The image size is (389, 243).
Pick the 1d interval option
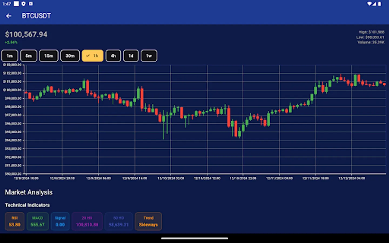[x=131, y=56]
